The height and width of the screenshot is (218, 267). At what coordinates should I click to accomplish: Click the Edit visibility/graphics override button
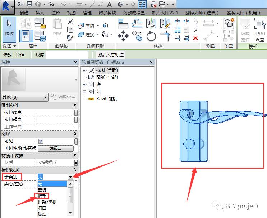point(55,149)
